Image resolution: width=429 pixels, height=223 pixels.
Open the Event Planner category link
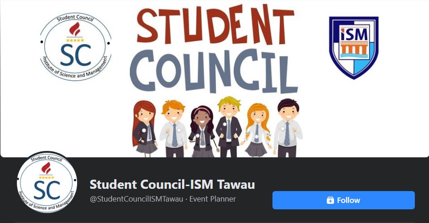click(x=213, y=199)
